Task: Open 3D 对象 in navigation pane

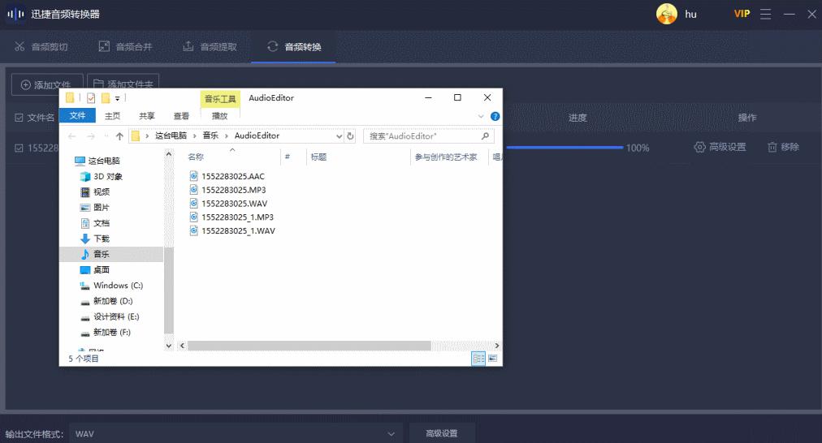Action: point(102,176)
